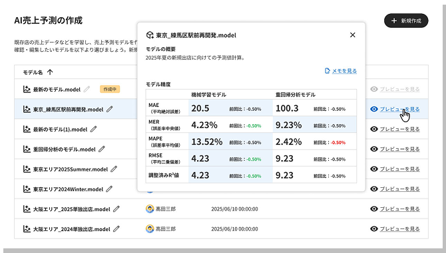Click the 機械学習モデル column header
This screenshot has width=446, height=253.
pyautogui.click(x=209, y=95)
